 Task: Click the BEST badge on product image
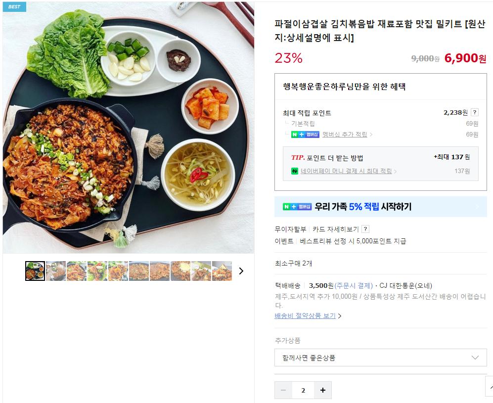(14, 6)
